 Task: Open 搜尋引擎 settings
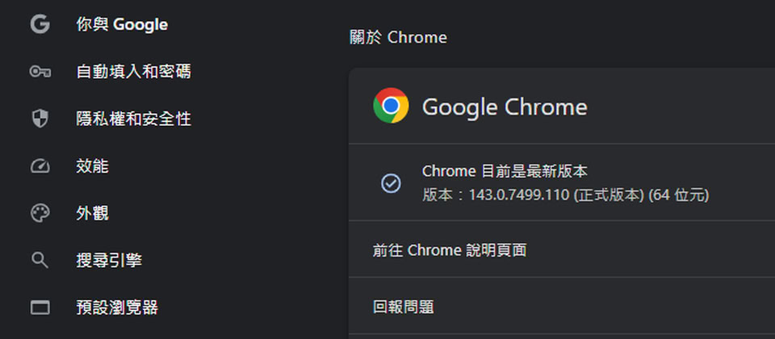click(x=109, y=260)
